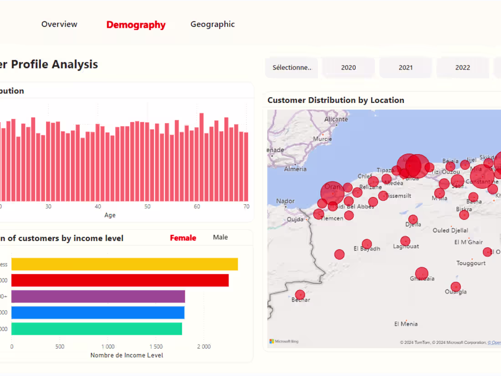Select the Male legend entry
Viewport: 501px width, 376px height.
220,237
